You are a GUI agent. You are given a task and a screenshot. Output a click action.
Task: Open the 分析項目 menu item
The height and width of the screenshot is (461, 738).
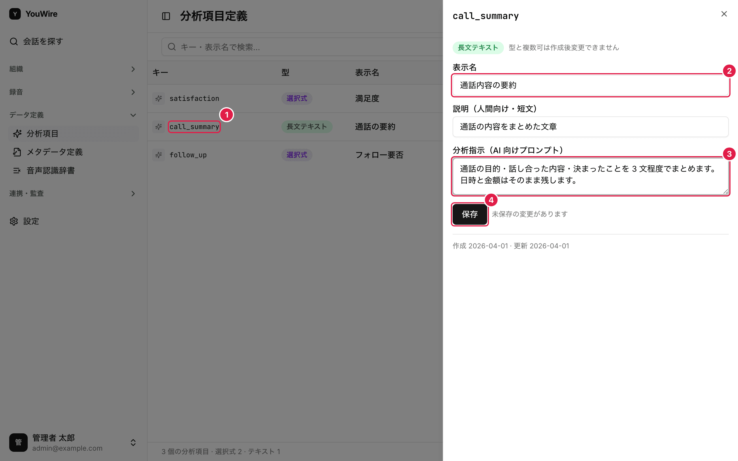coord(73,133)
